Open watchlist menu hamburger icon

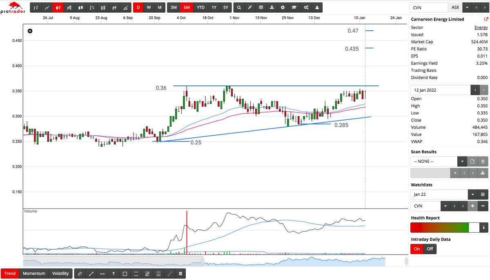coord(483,195)
